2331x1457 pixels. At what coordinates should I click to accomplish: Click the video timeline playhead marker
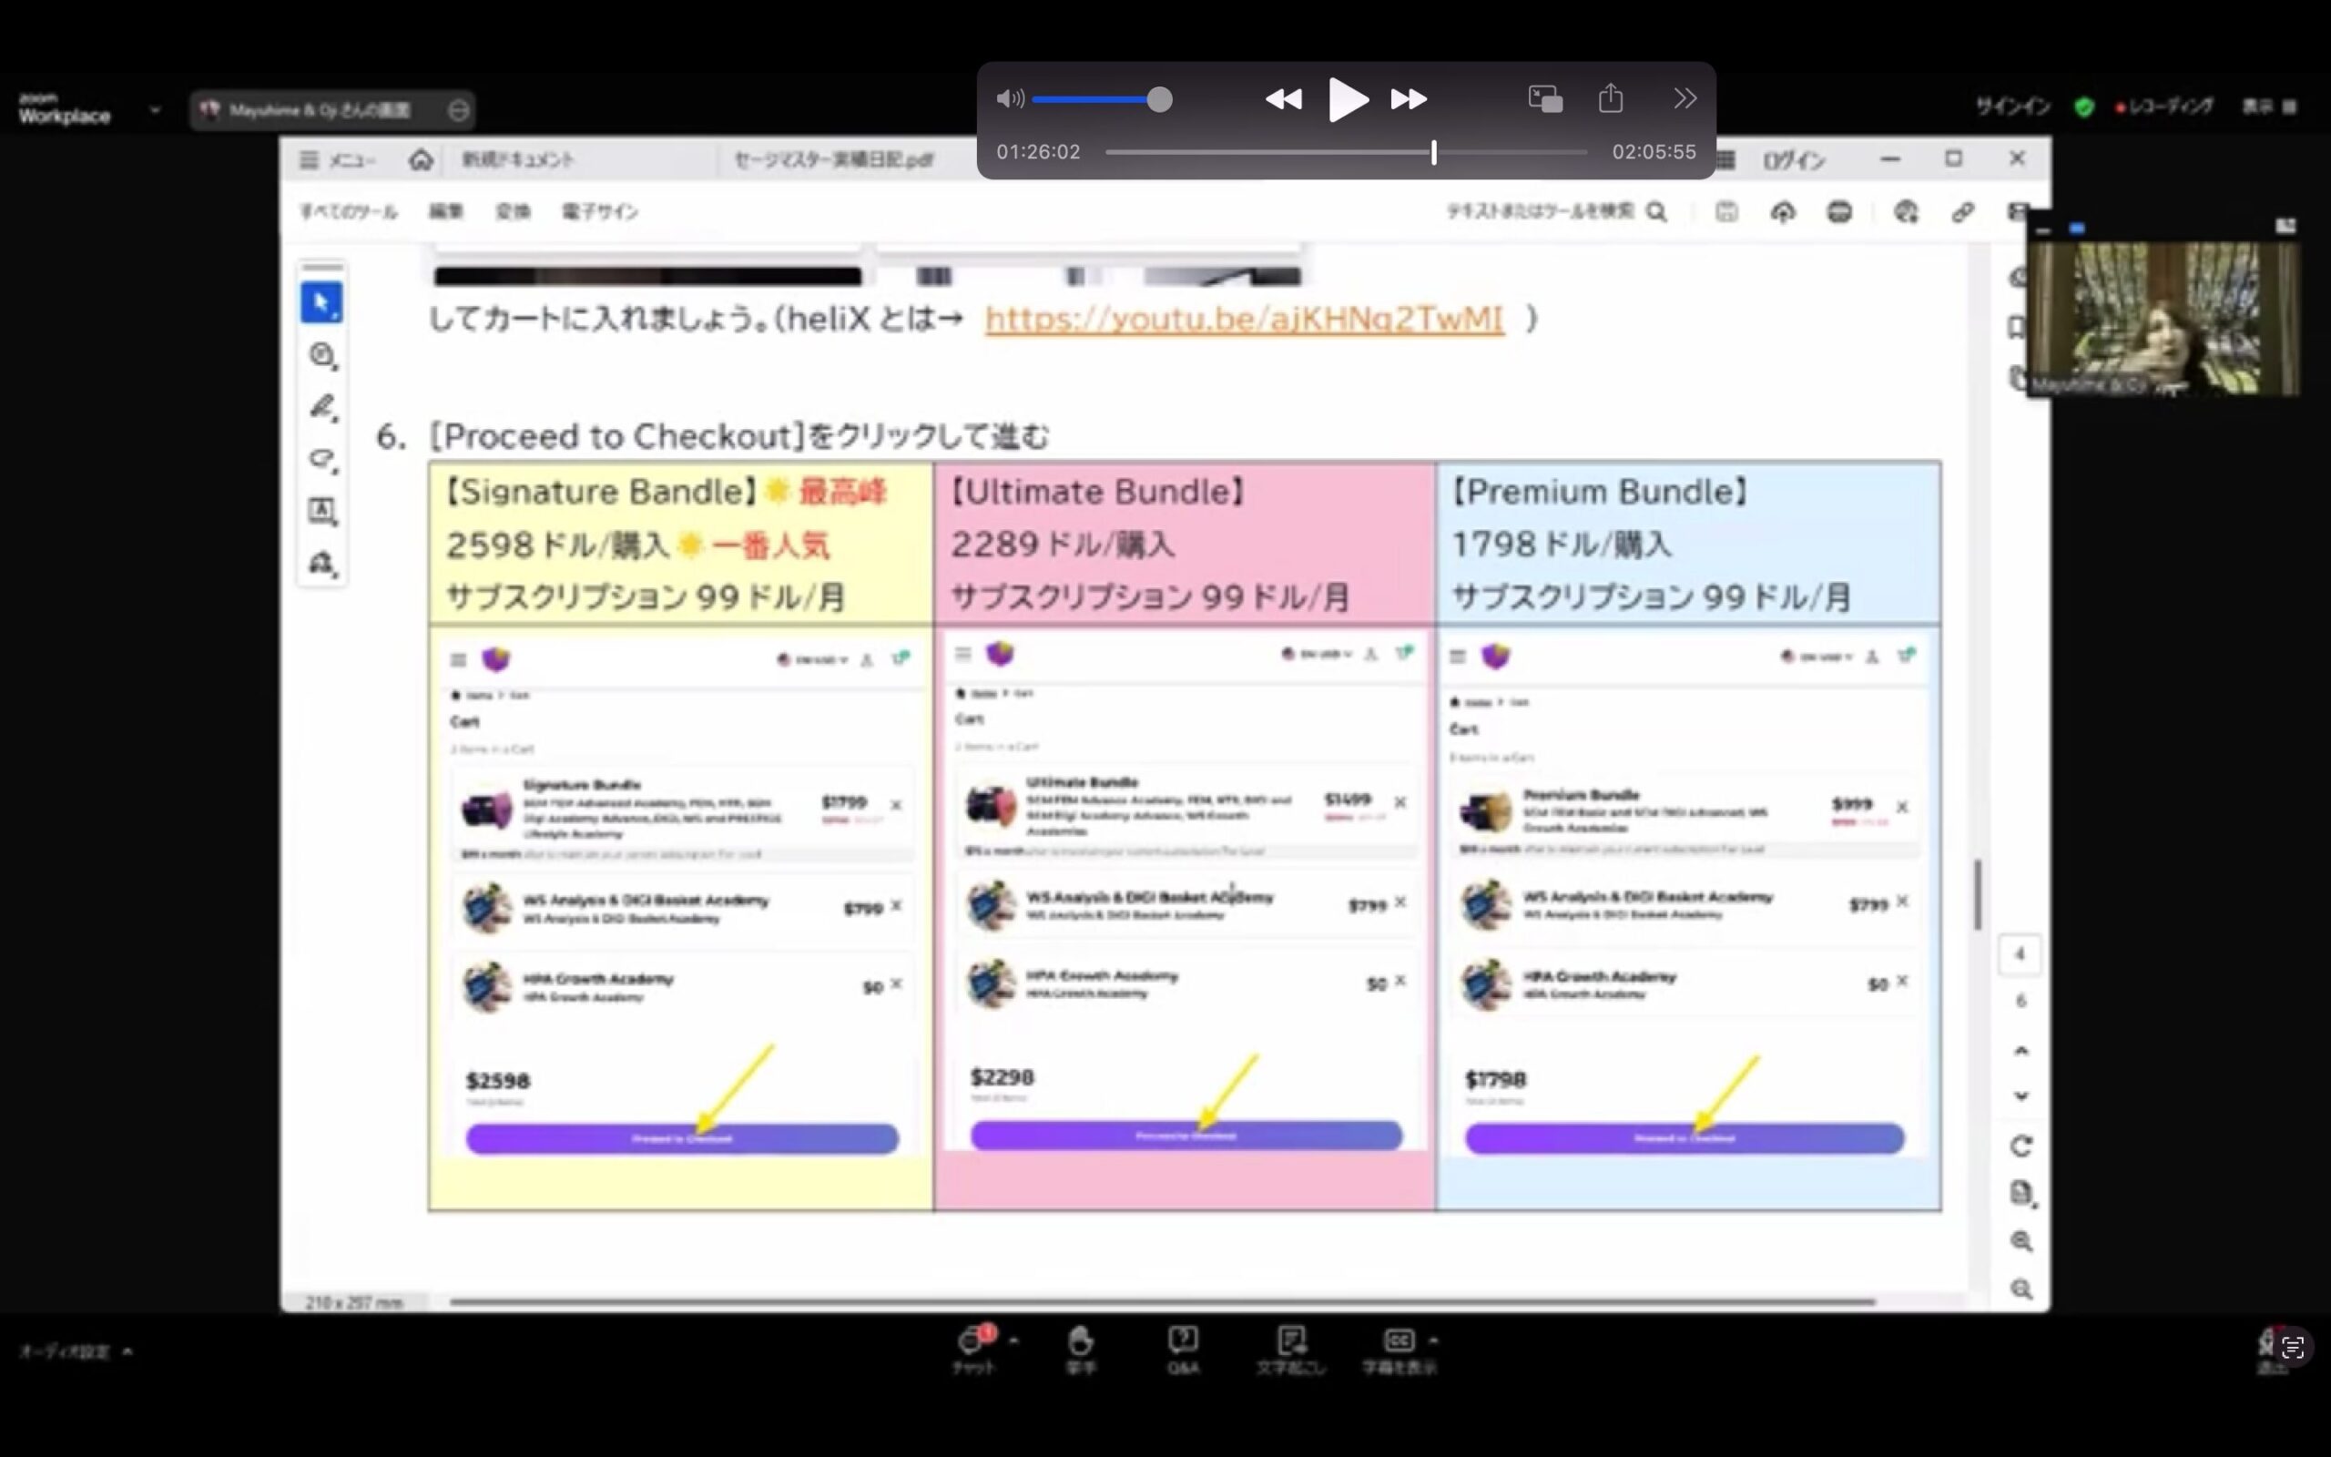tap(1433, 152)
